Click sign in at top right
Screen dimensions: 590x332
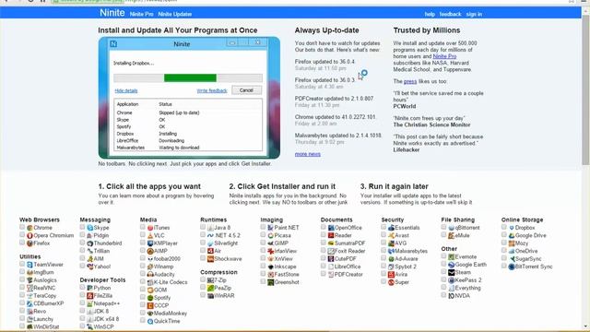(x=474, y=14)
